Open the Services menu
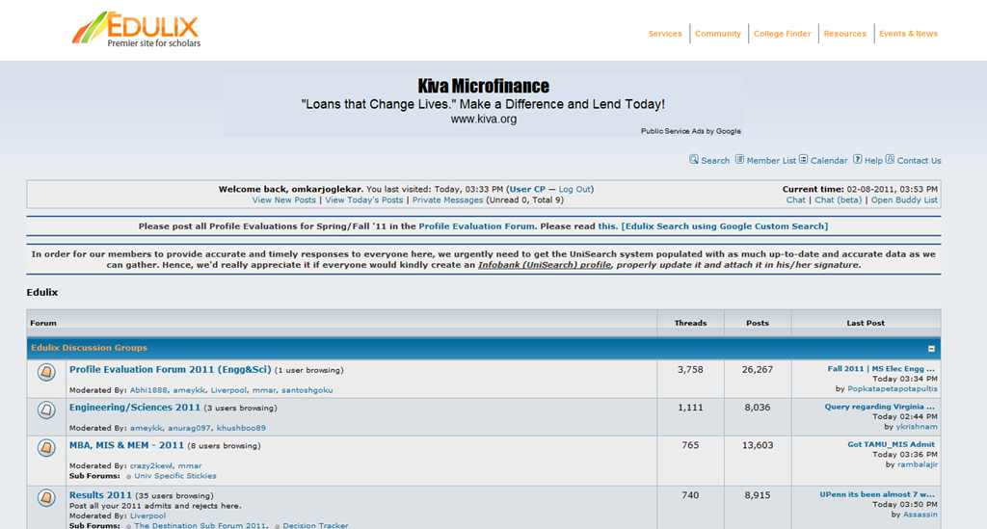This screenshot has height=529, width=987. (665, 34)
